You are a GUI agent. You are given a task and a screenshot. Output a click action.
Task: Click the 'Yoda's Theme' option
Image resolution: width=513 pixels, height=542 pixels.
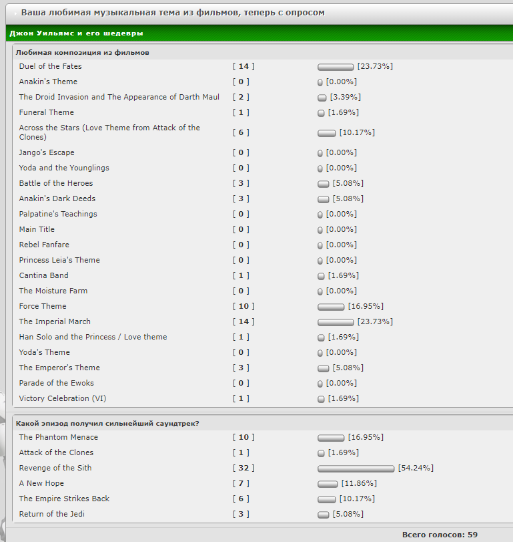[45, 352]
